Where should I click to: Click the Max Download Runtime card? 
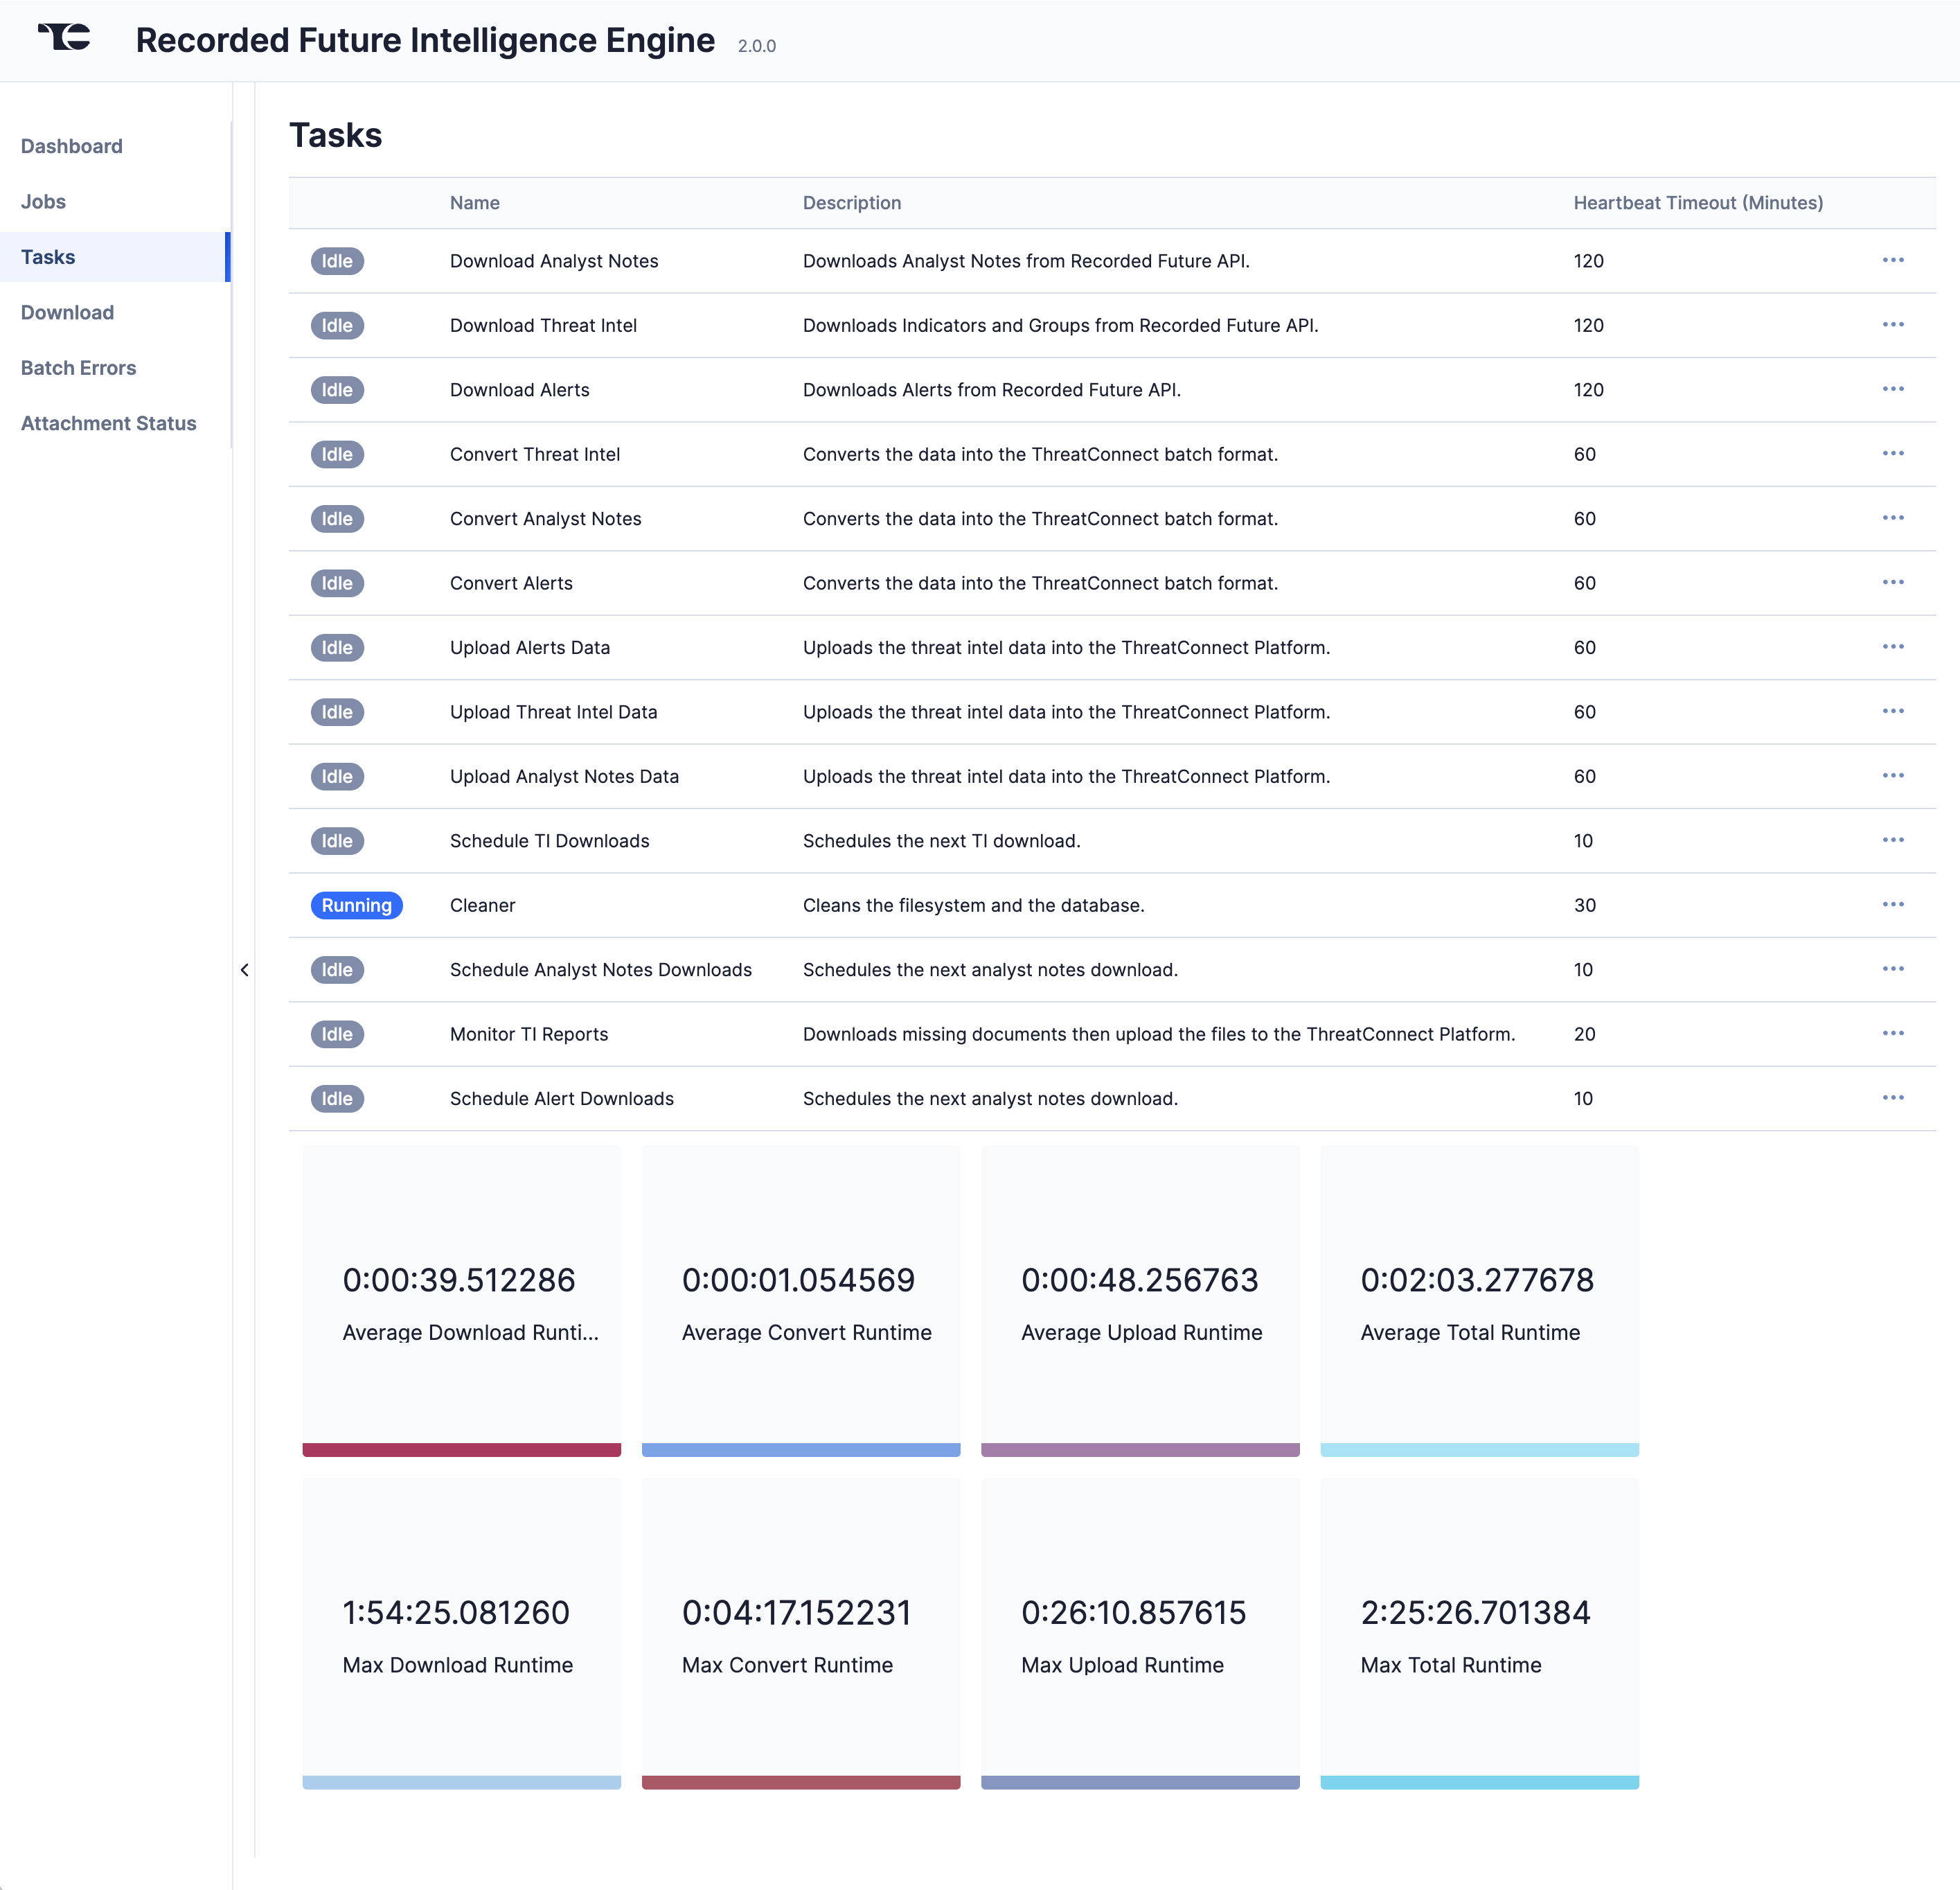pos(461,1633)
